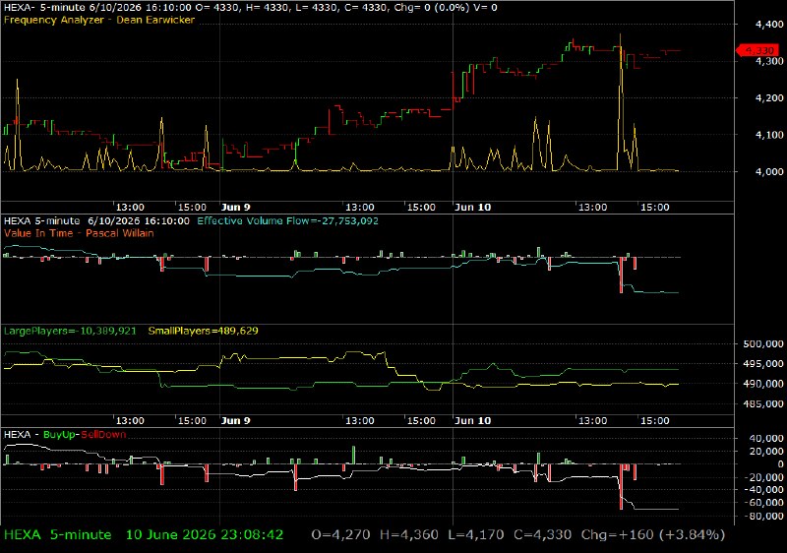Click the red 'SellDown' legend label
Image resolution: width=787 pixels, height=553 pixels.
(x=103, y=435)
